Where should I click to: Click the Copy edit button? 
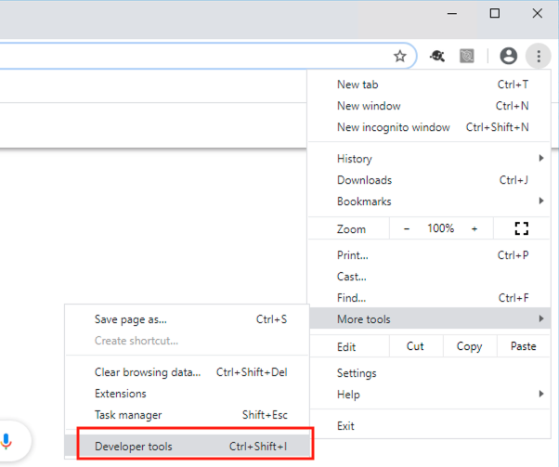pos(470,346)
